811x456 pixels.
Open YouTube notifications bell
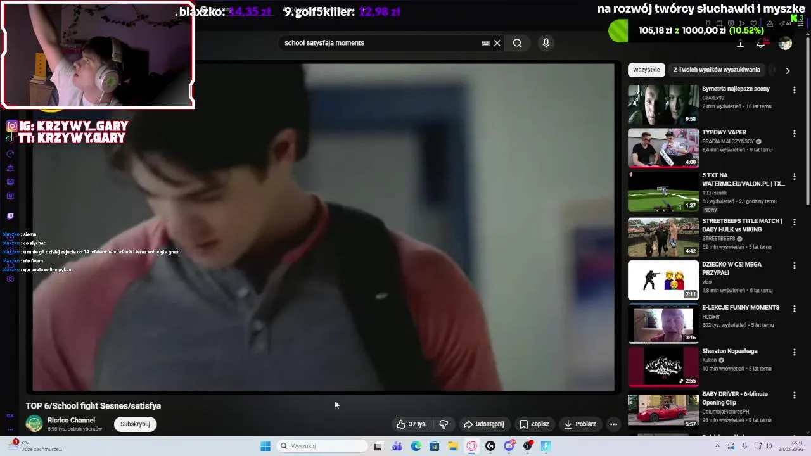click(761, 44)
